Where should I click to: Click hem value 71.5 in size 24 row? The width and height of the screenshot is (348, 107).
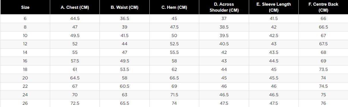tap(174, 95)
